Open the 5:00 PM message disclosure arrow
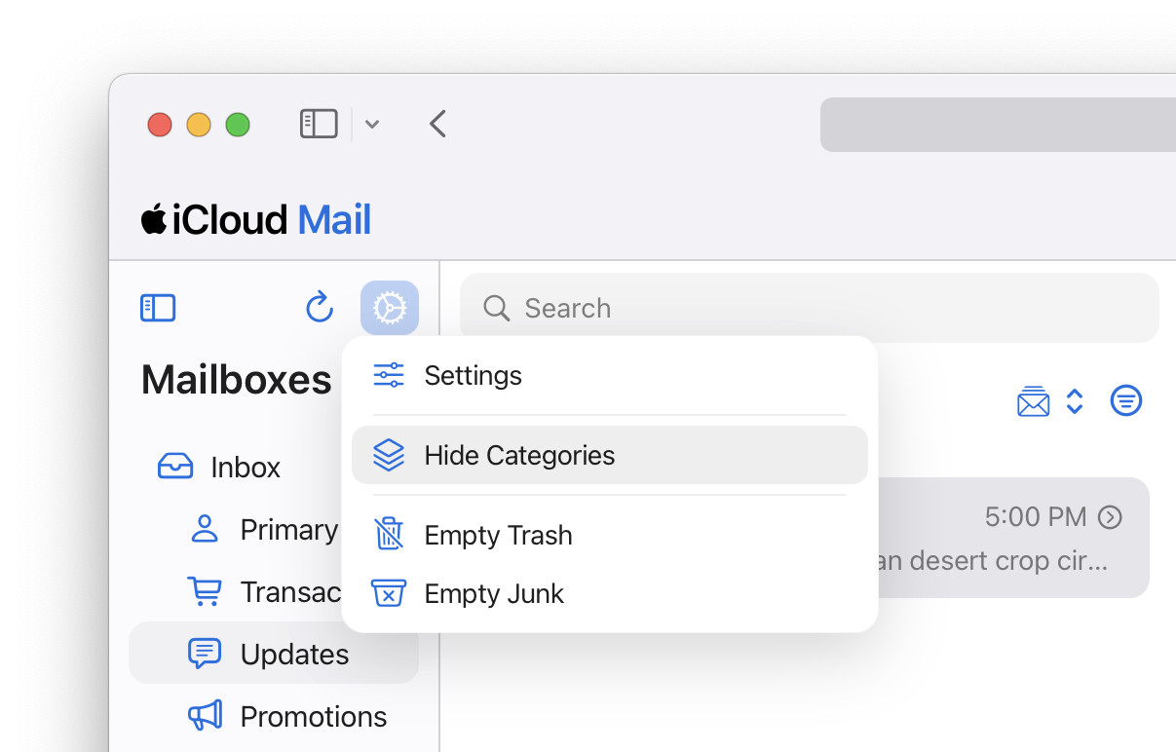The width and height of the screenshot is (1176, 752). point(1110,517)
